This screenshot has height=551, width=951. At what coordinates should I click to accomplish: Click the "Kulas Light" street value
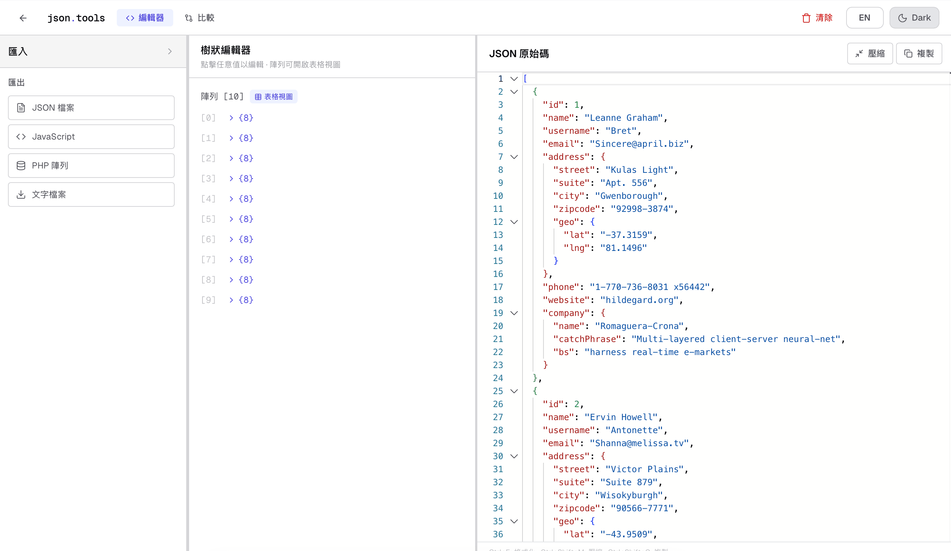(639, 170)
